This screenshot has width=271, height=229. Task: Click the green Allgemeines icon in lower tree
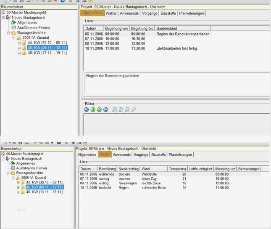13,163
